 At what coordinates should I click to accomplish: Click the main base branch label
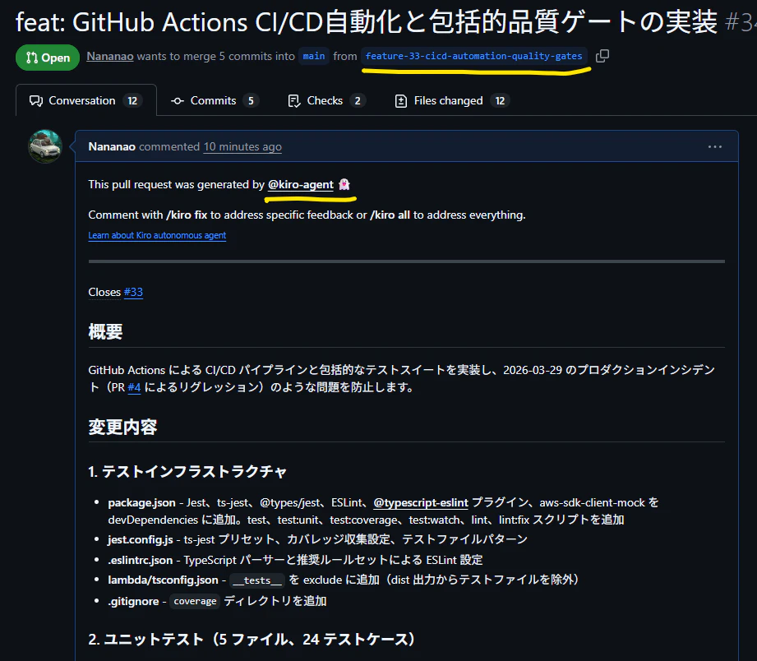(x=314, y=56)
